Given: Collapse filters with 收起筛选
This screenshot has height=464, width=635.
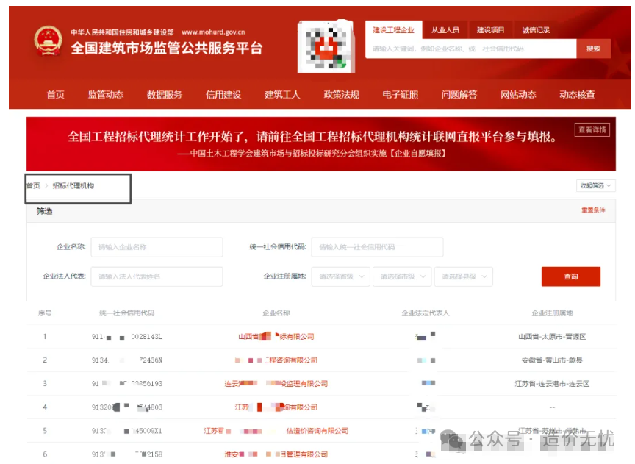Looking at the screenshot, I should coord(595,186).
